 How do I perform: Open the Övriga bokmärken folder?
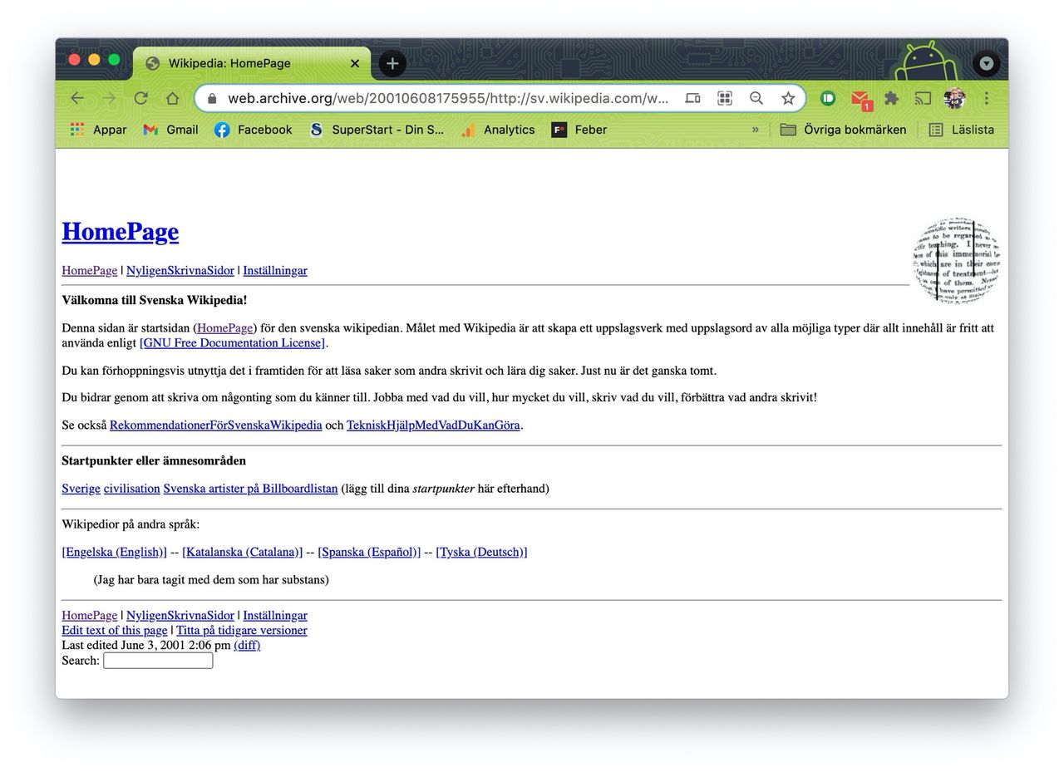tap(843, 130)
